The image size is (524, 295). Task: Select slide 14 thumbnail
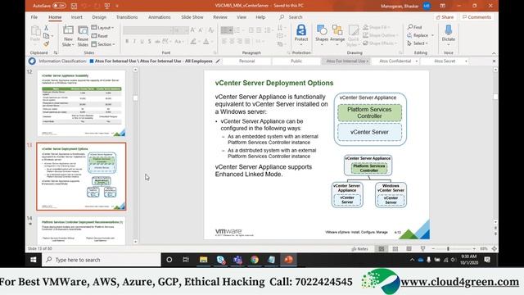click(81, 231)
